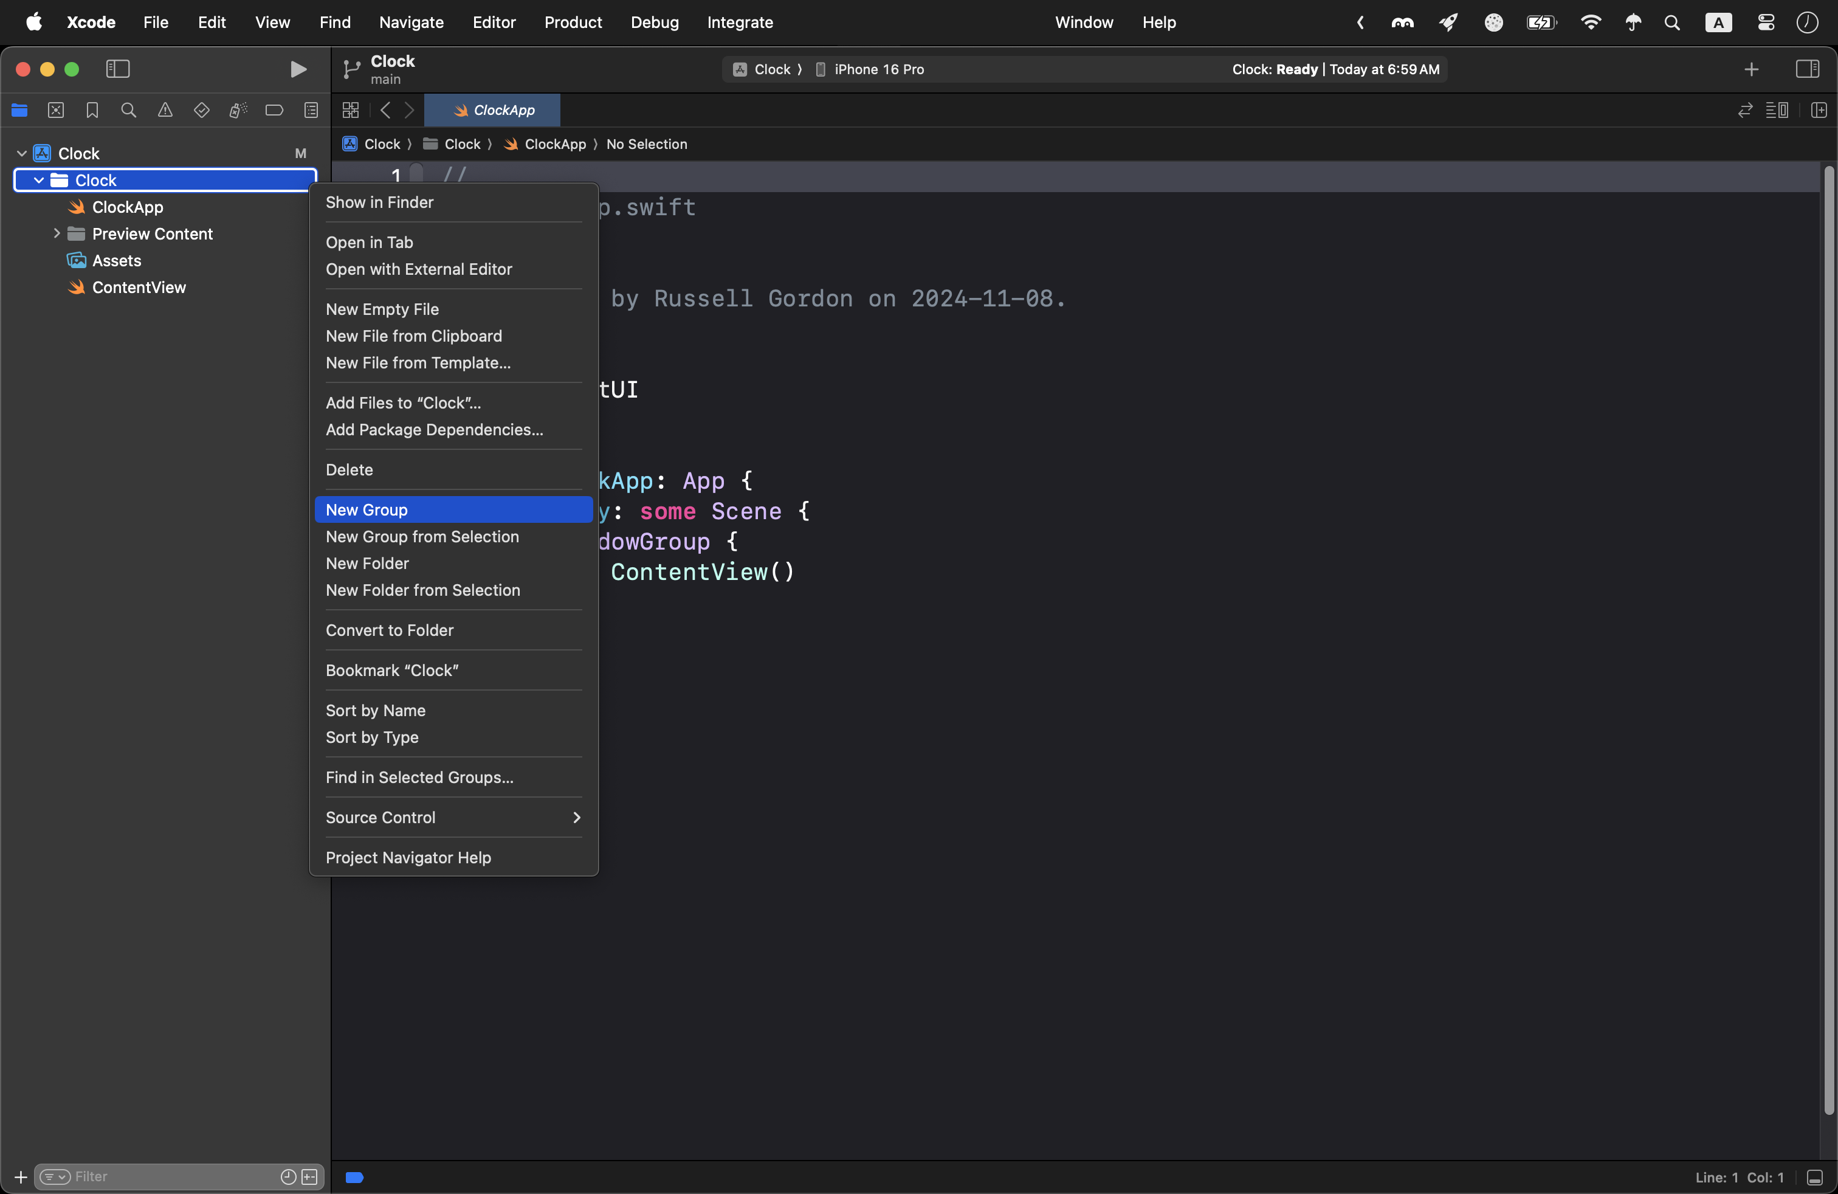Collapse the Clock project root

(22, 154)
